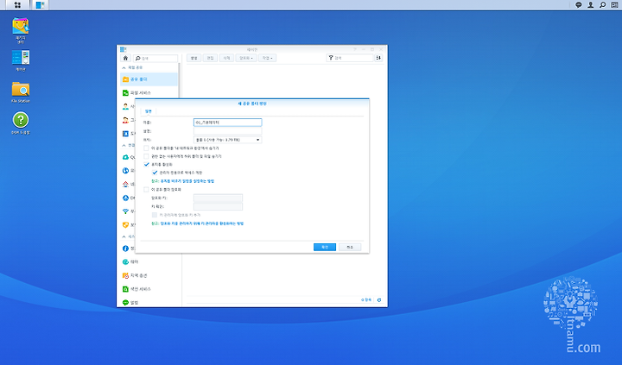Click the filter search box in the toolbar
The width and height of the screenshot is (622, 365).
click(350, 58)
